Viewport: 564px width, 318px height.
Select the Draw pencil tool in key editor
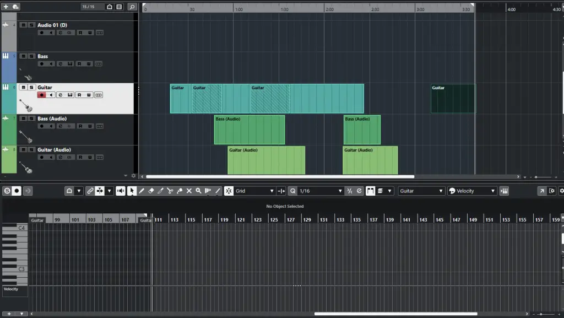(x=142, y=191)
